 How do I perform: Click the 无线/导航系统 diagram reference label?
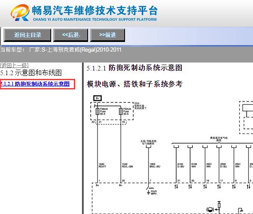click(148, 142)
